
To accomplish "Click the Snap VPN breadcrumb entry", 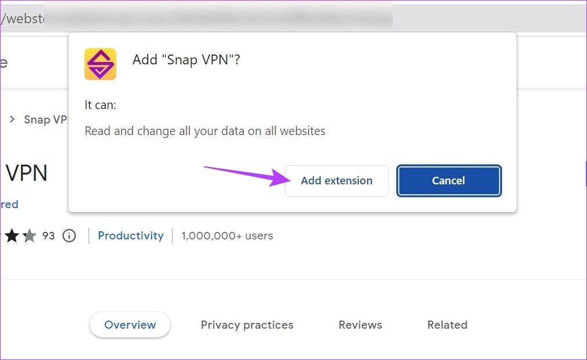I will [43, 119].
